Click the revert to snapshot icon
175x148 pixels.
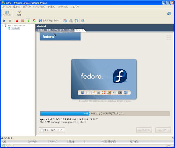[71, 21]
